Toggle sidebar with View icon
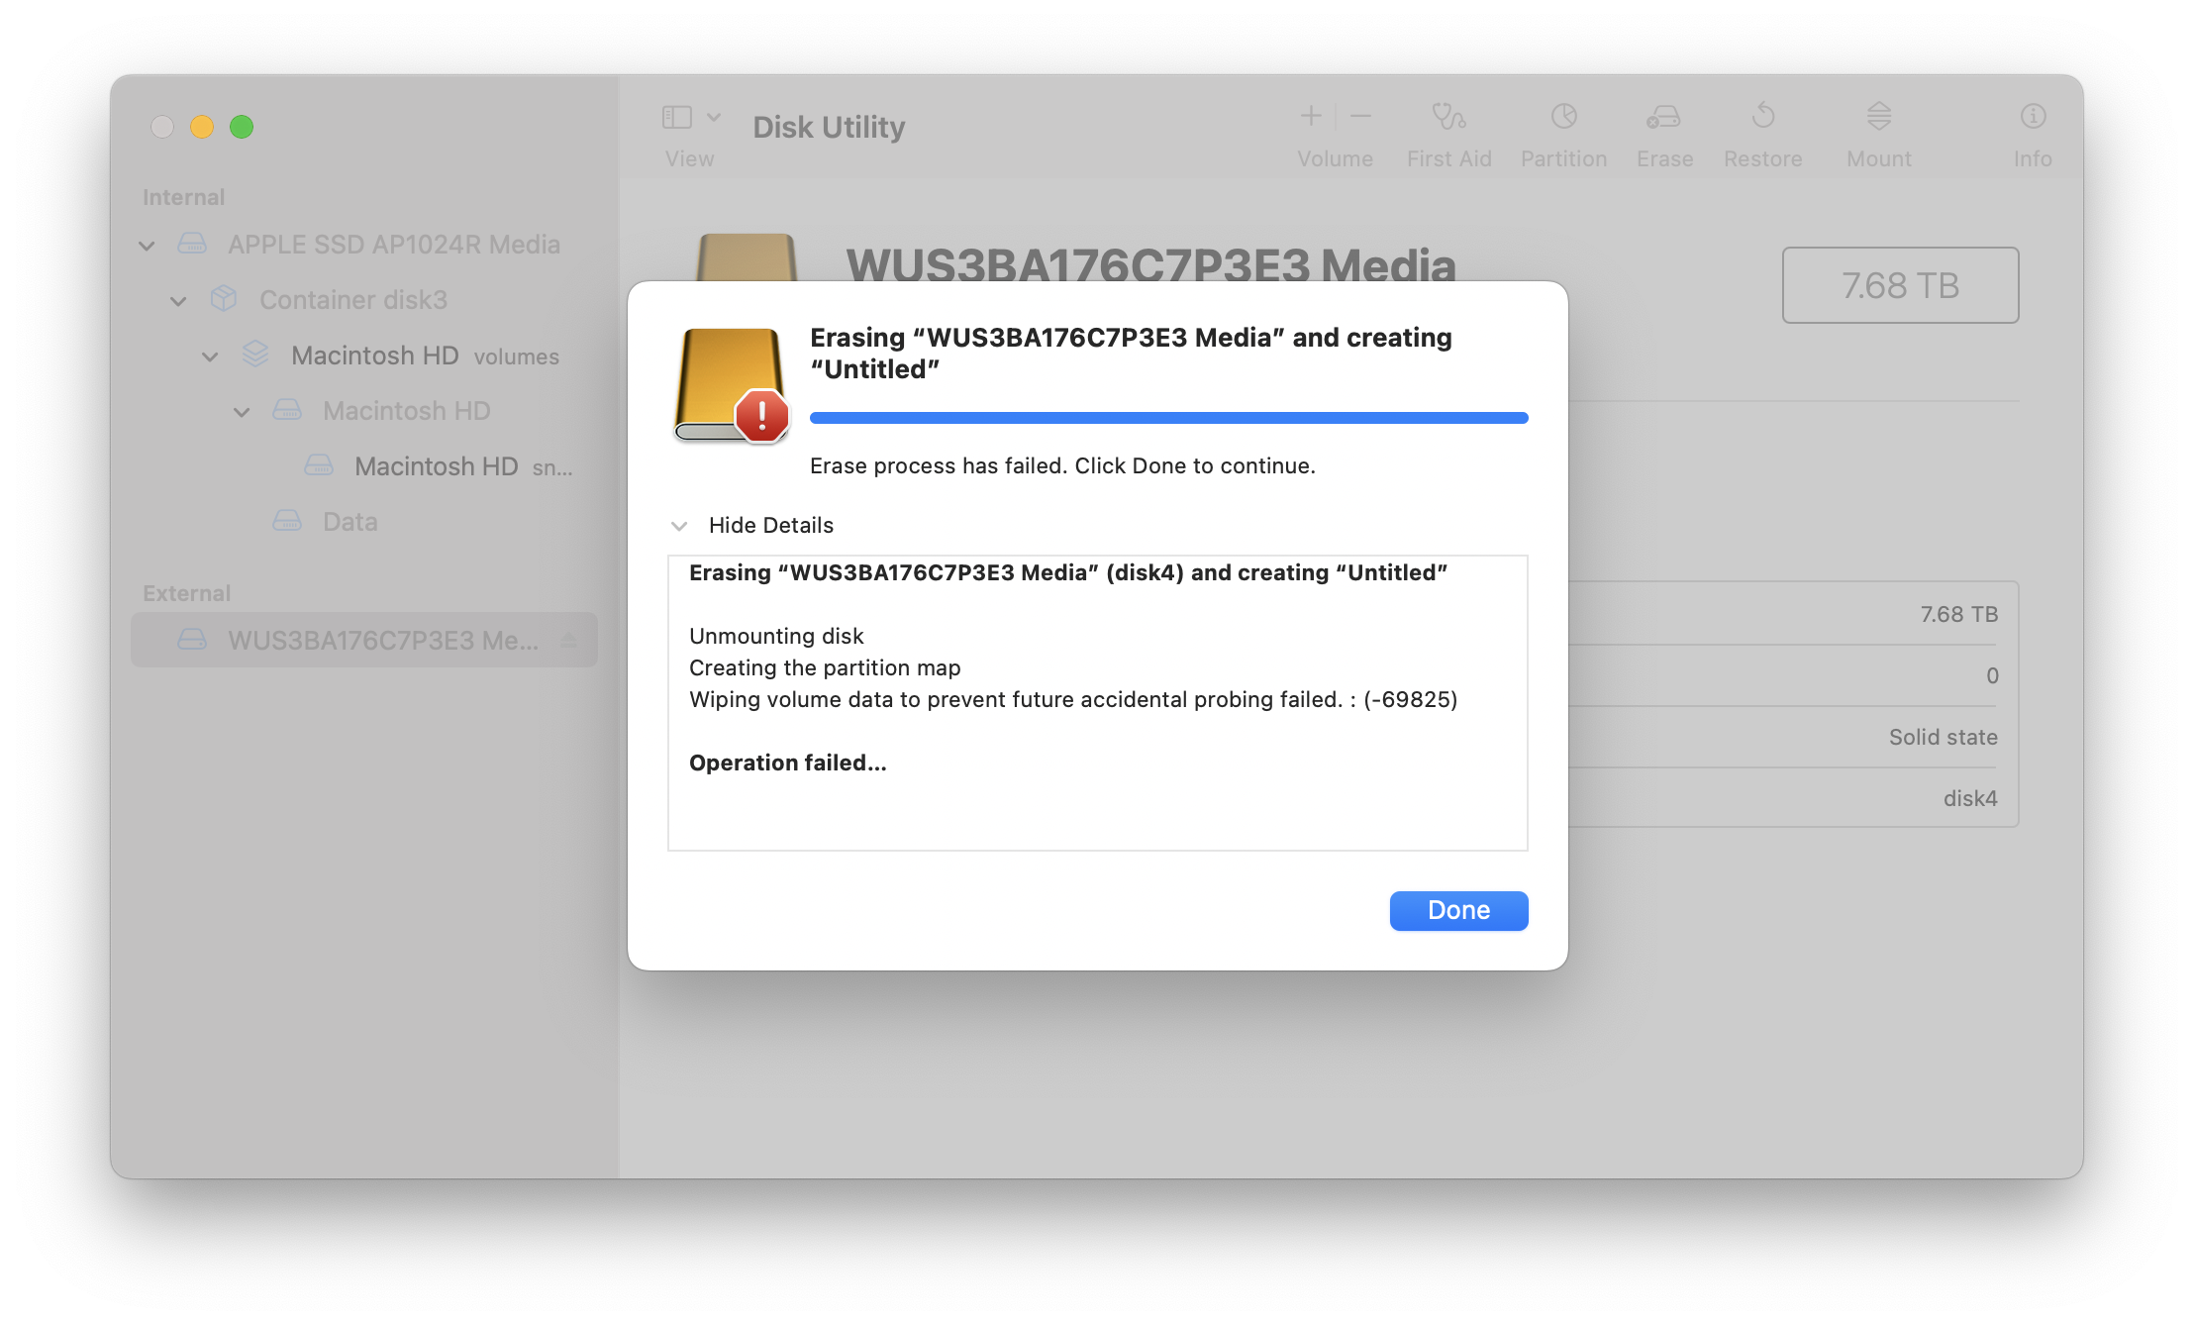2194x1325 pixels. (x=677, y=118)
